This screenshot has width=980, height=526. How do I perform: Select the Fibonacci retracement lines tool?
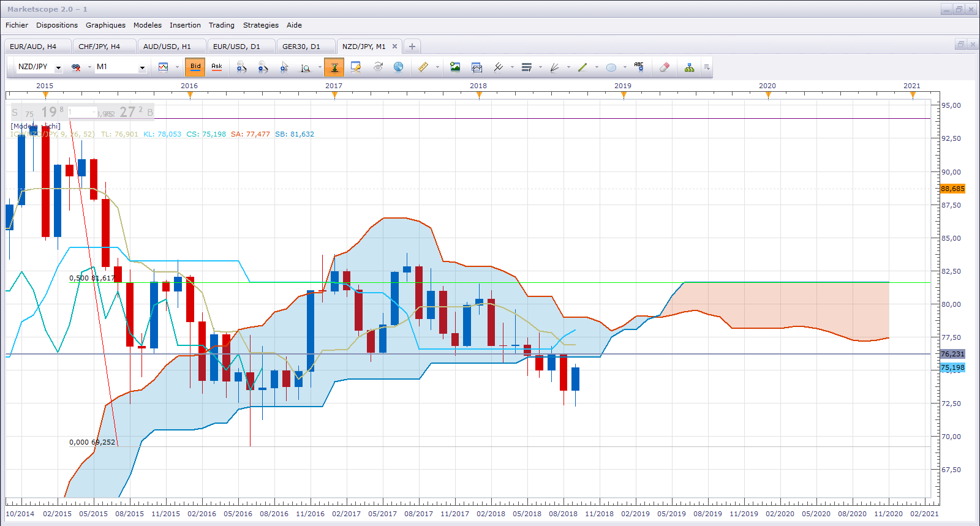[x=526, y=67]
